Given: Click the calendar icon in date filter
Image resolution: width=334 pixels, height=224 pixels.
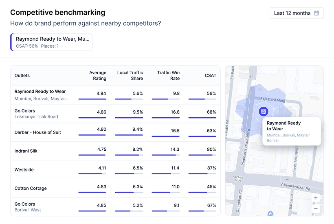Looking at the screenshot, I should (x=317, y=13).
